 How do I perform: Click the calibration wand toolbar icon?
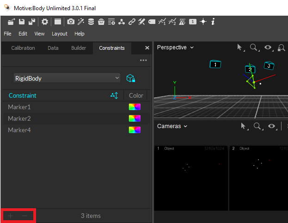(x=81, y=22)
